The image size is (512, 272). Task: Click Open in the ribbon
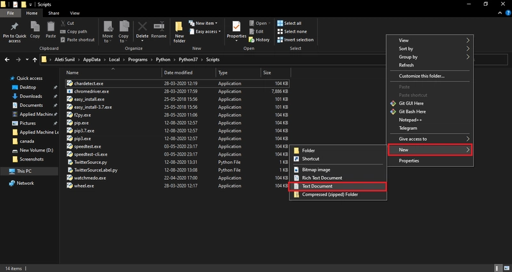tap(260, 23)
